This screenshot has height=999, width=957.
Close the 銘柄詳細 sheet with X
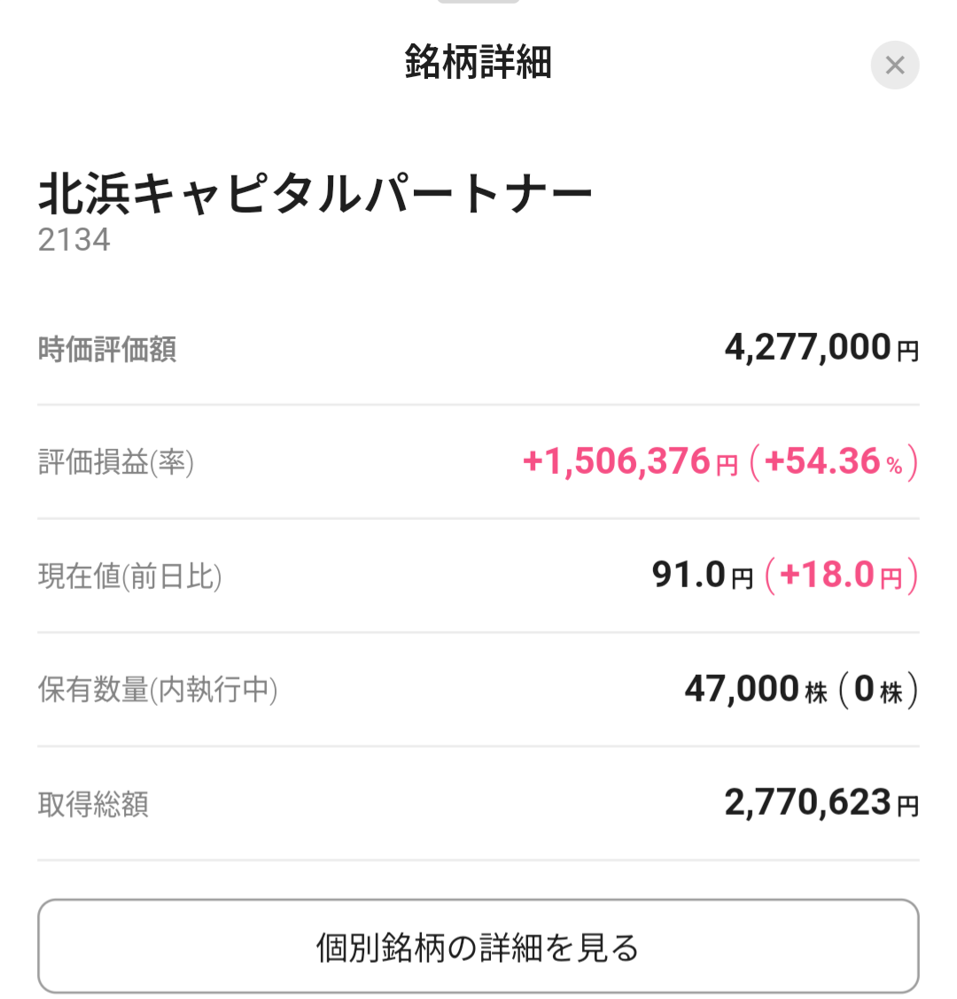894,65
